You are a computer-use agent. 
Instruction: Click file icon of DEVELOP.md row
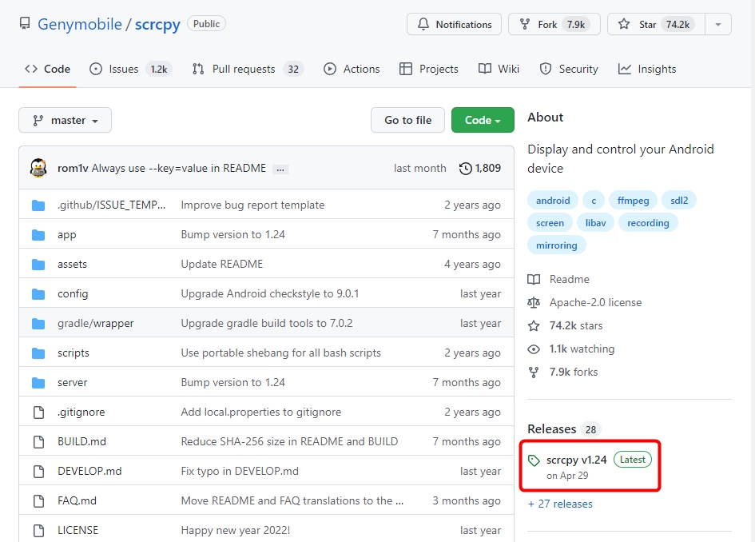[38, 471]
